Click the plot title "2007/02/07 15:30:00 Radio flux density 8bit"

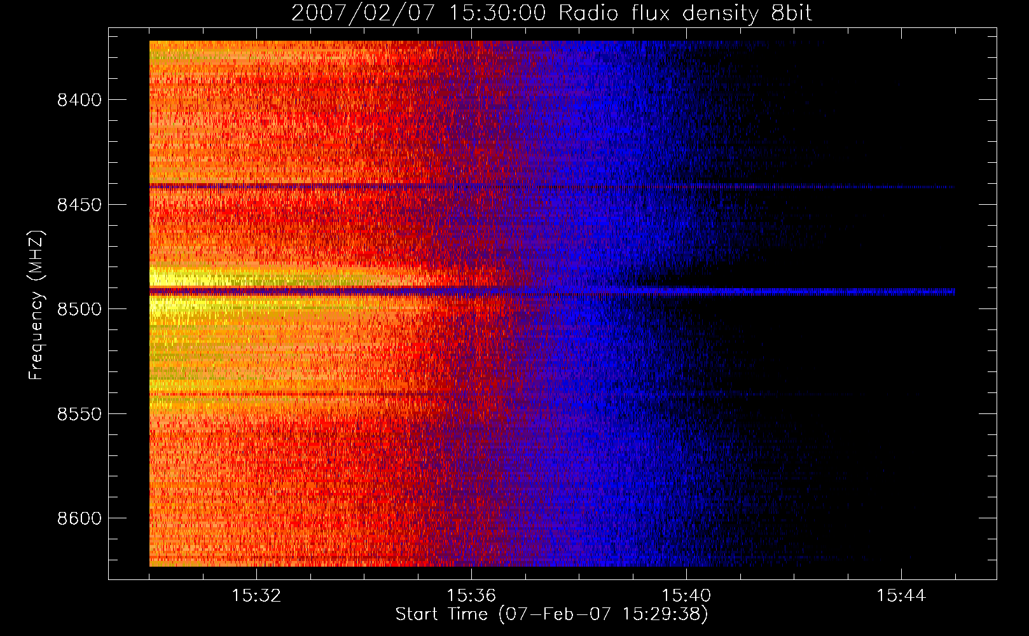pyautogui.click(x=551, y=13)
